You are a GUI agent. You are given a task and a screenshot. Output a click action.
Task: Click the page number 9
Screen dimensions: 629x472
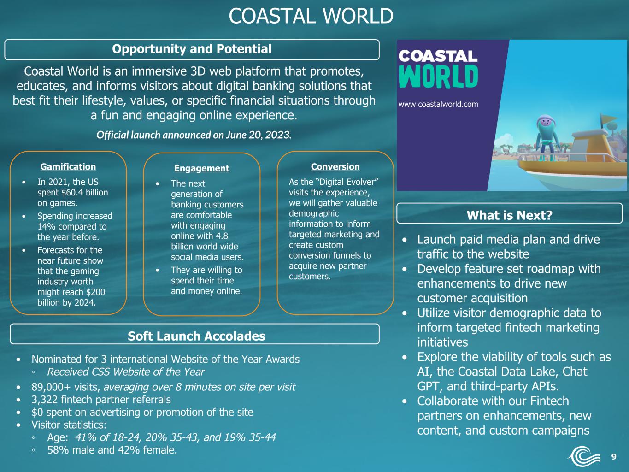[x=614, y=457]
